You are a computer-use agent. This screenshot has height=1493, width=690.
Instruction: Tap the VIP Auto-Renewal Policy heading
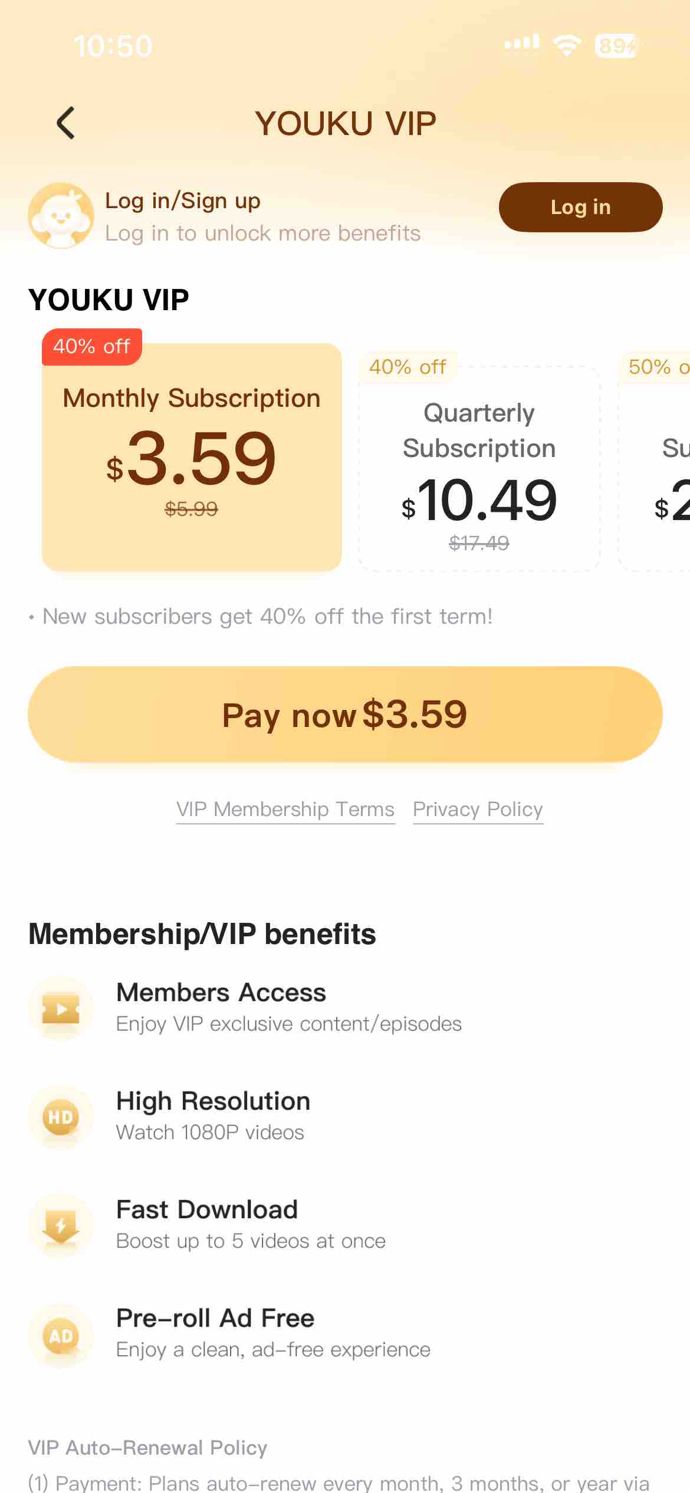tap(147, 1448)
